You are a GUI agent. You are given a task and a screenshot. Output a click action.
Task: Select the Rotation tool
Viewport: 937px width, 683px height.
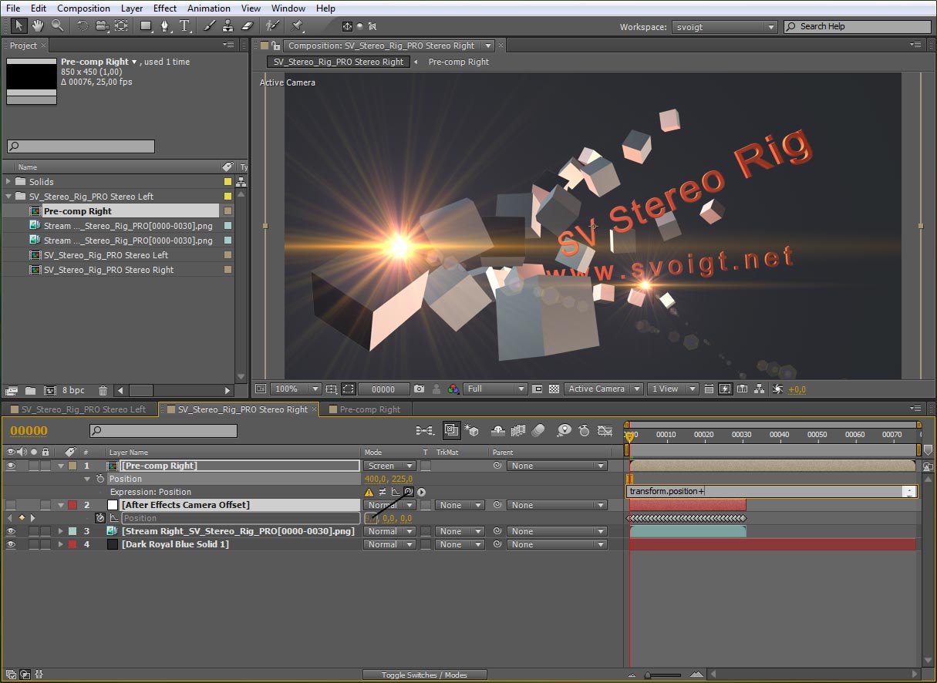[83, 26]
